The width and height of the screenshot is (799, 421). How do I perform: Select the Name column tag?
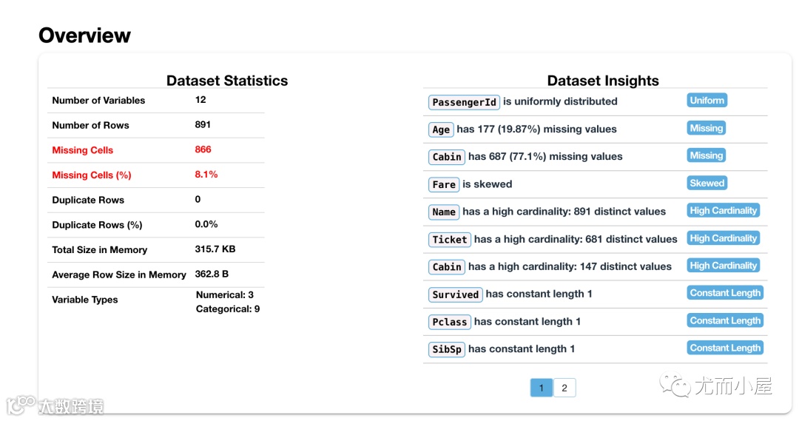pyautogui.click(x=444, y=212)
